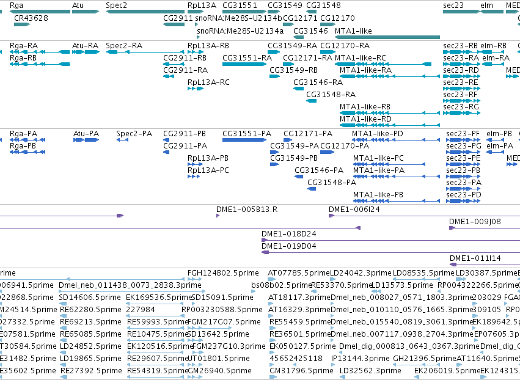
Task: Click the sec23 gene label
Action: click(x=453, y=5)
